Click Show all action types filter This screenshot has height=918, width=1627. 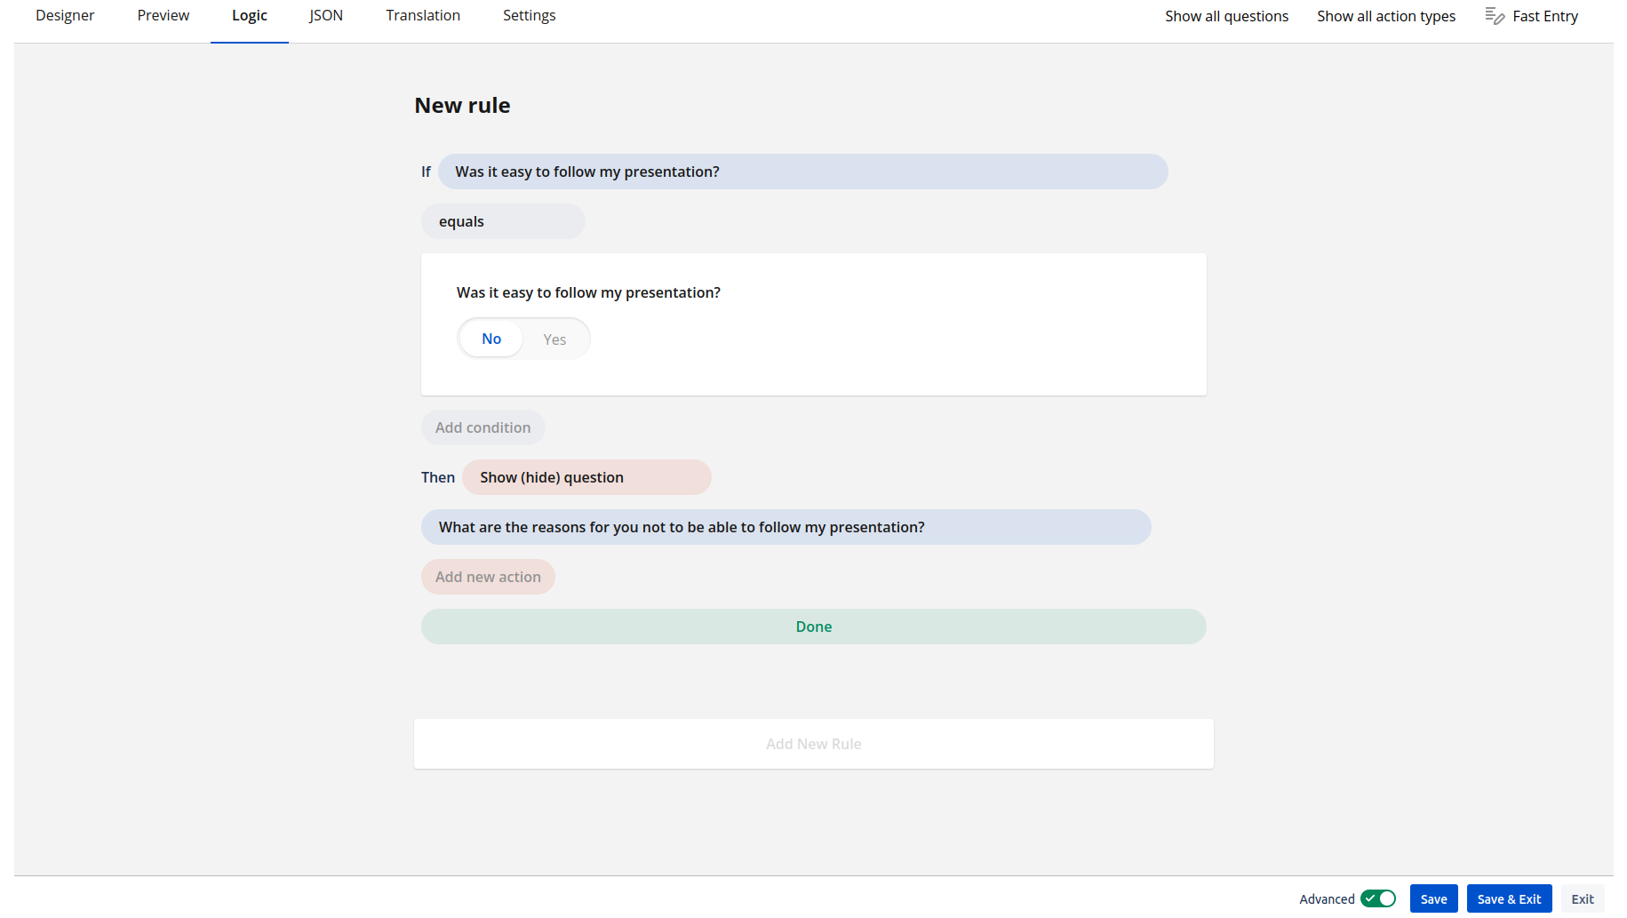pos(1385,16)
